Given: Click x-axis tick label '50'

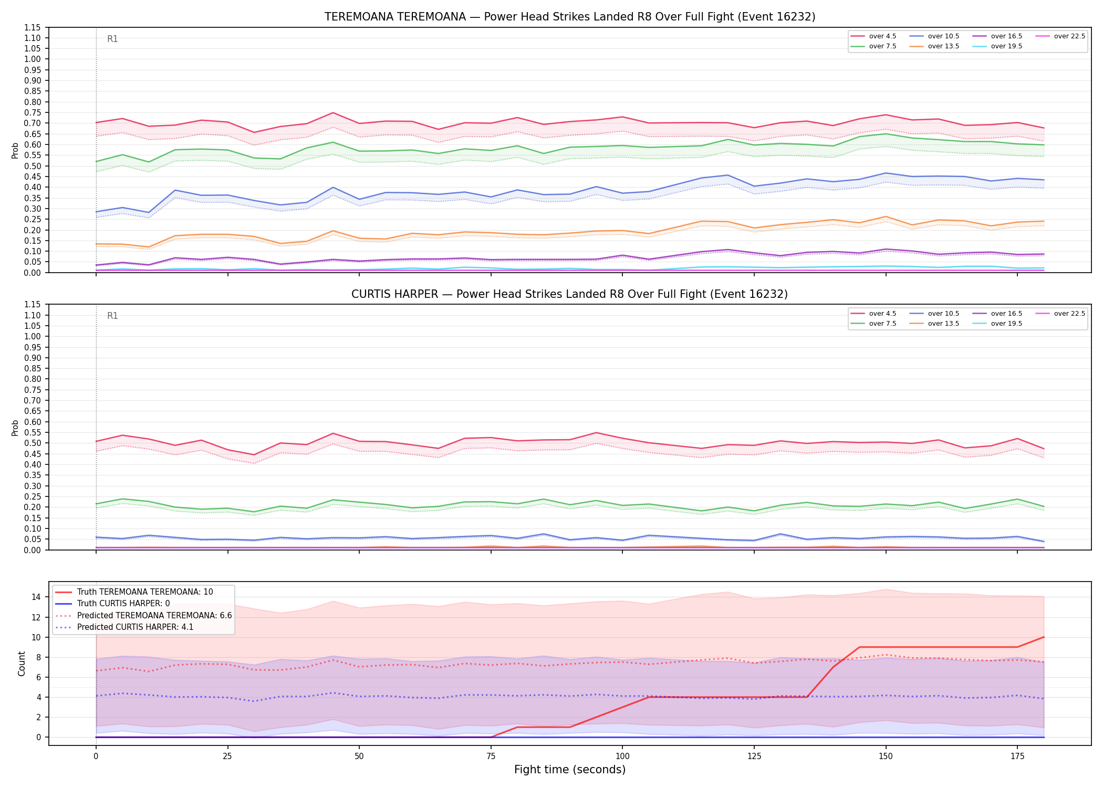Looking at the screenshot, I should [x=359, y=756].
